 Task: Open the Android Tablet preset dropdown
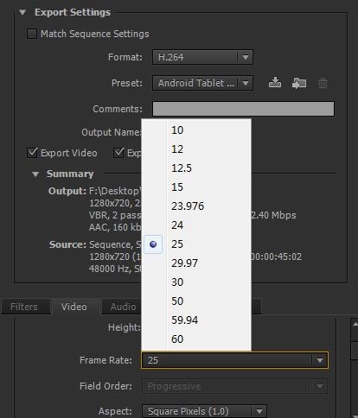coord(202,83)
